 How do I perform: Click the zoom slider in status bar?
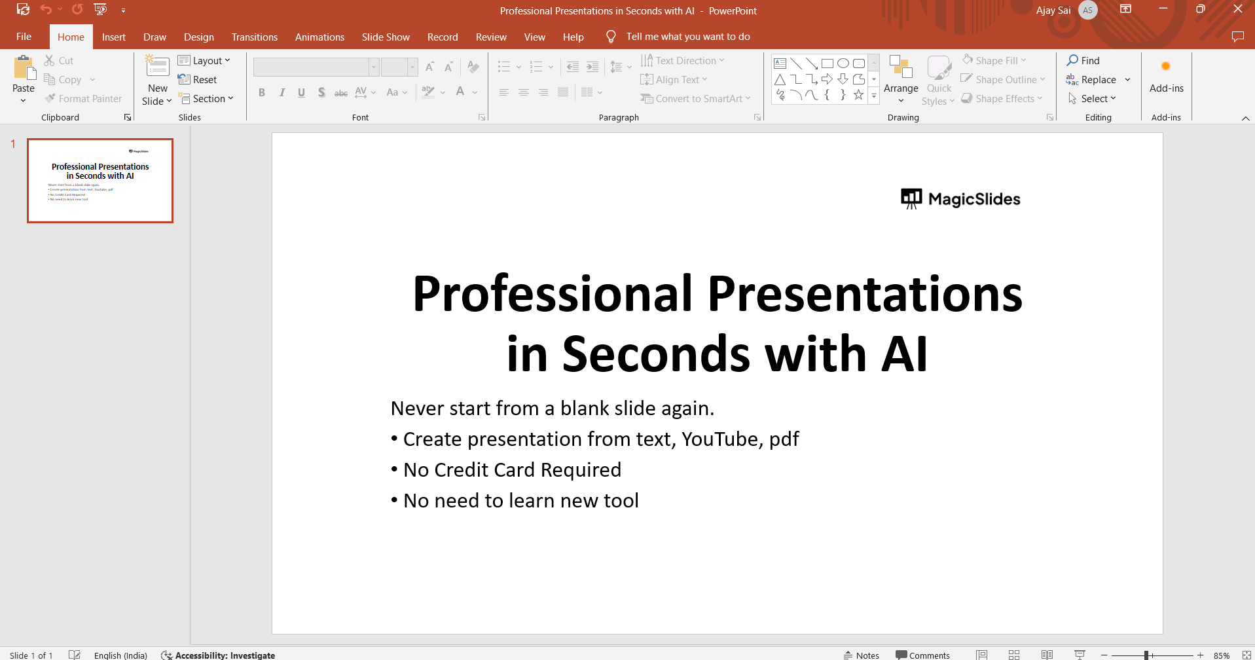coord(1147,655)
